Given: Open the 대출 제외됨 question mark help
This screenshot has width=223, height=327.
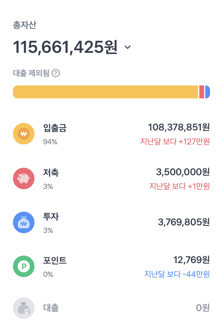Looking at the screenshot, I should pos(55,73).
